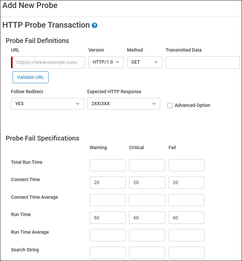Screen dimensions: 242x261
Task: Click the Run Time Warning field
Action: (108, 218)
